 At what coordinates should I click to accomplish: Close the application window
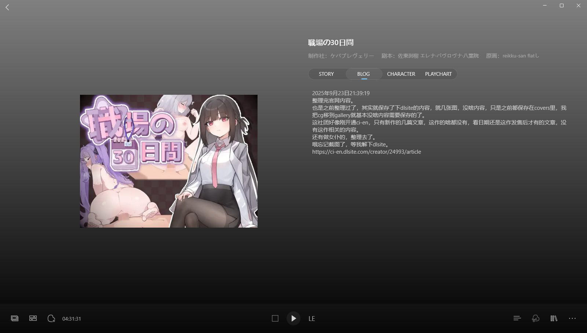tap(579, 5)
